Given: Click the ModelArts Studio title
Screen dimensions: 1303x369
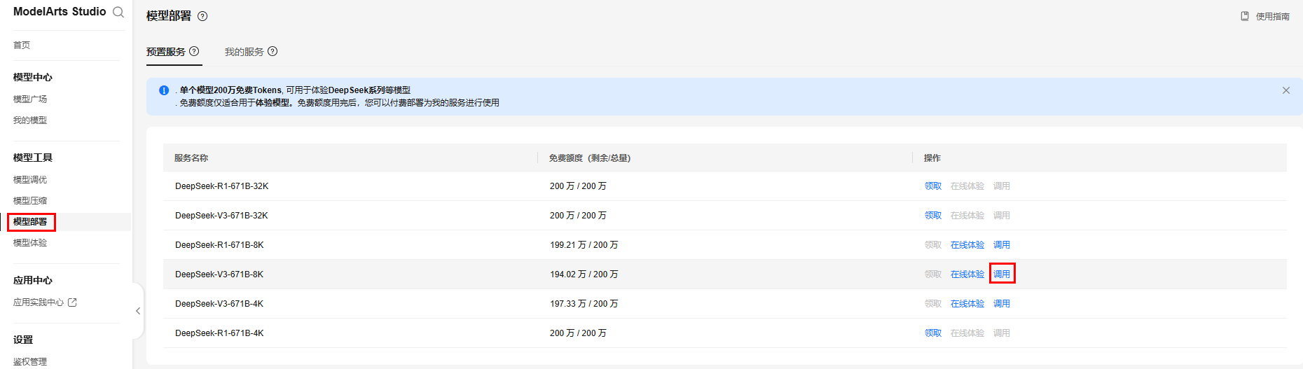Looking at the screenshot, I should coord(60,12).
